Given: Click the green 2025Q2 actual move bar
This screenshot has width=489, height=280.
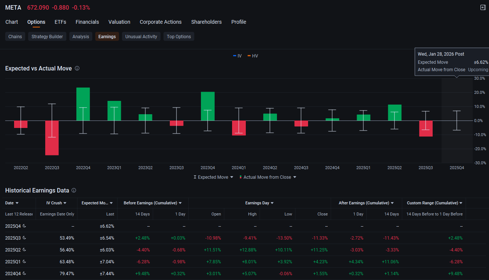Looking at the screenshot, I should point(394,112).
